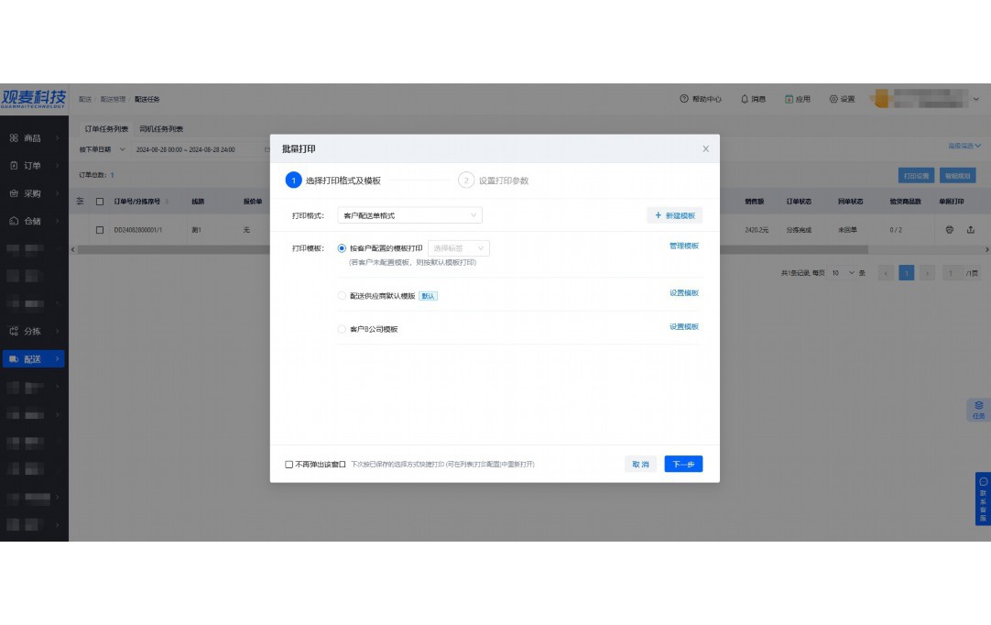
Task: Open the 打印格式 dropdown
Action: pos(409,215)
